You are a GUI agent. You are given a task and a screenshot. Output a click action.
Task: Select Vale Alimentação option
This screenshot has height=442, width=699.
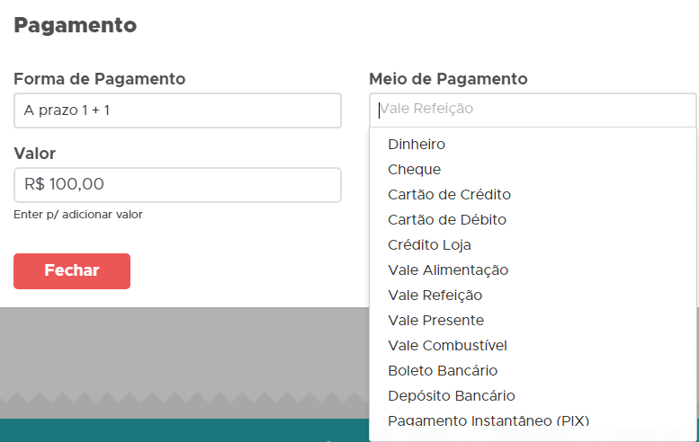[448, 270]
